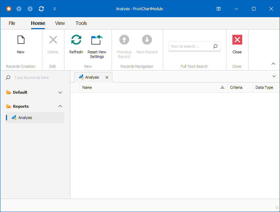
Task: Click the refresh icon in title bar
Action: pyautogui.click(x=41, y=9)
